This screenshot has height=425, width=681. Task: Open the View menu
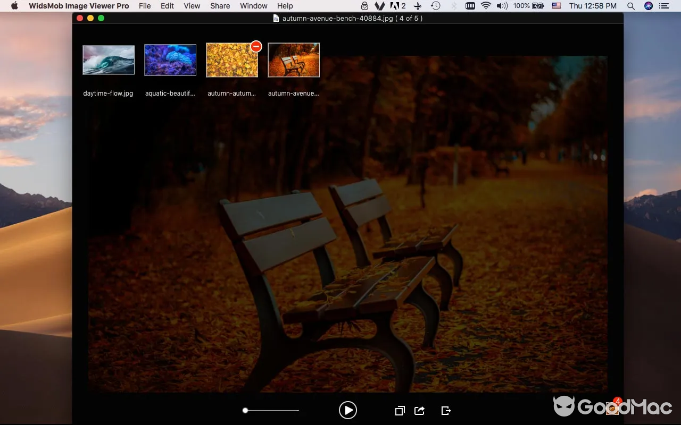[192, 6]
